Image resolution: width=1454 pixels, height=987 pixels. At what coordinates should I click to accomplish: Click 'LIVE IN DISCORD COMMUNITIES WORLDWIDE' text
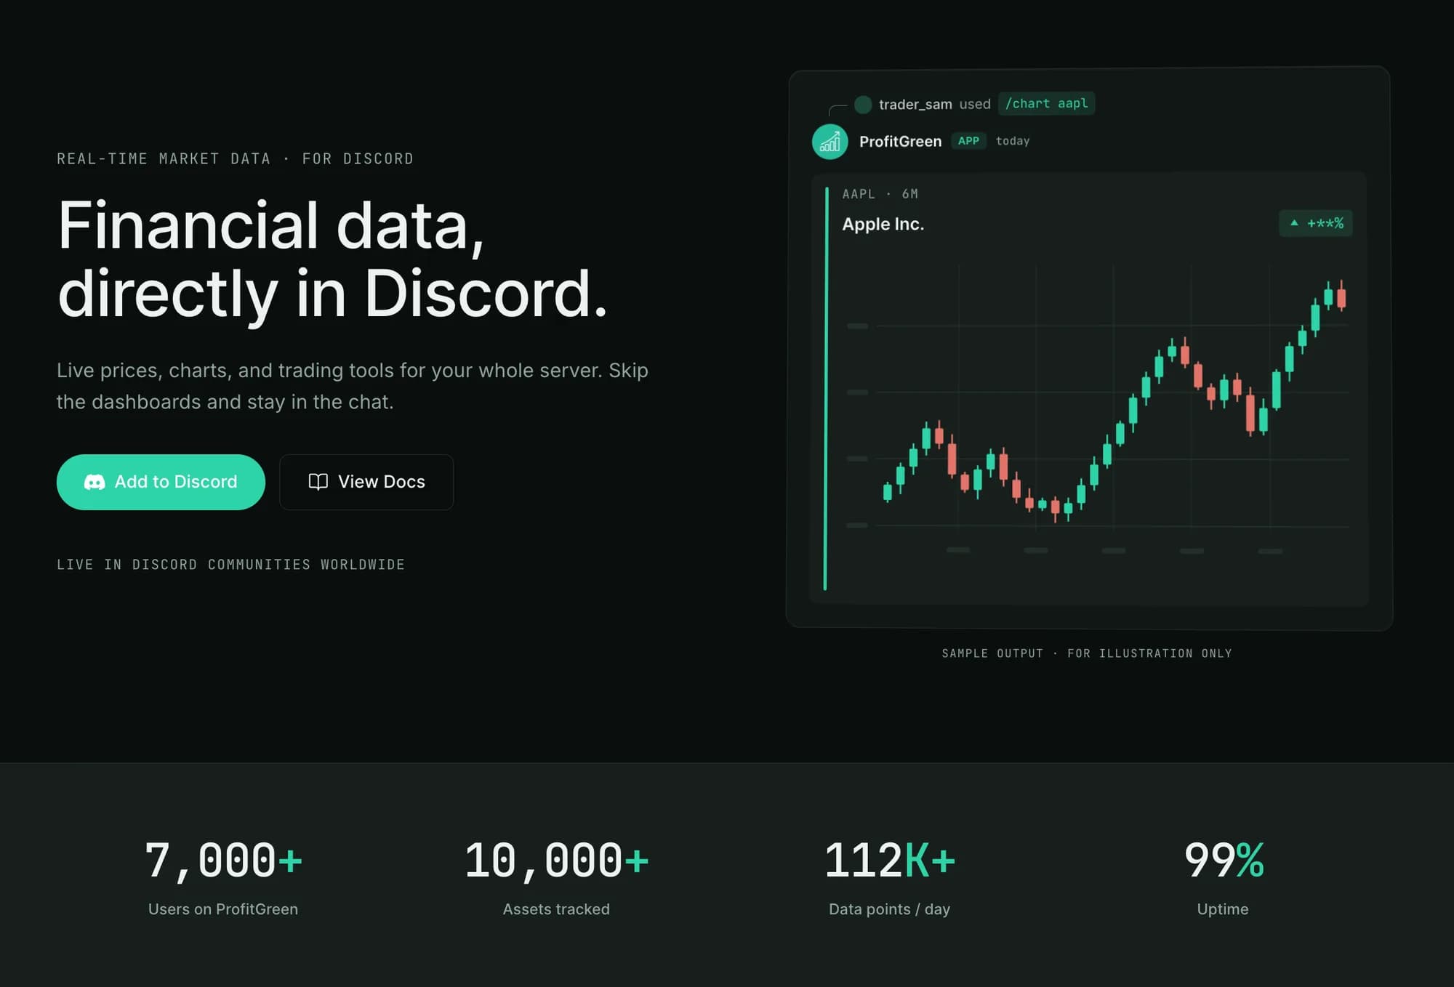pos(230,565)
